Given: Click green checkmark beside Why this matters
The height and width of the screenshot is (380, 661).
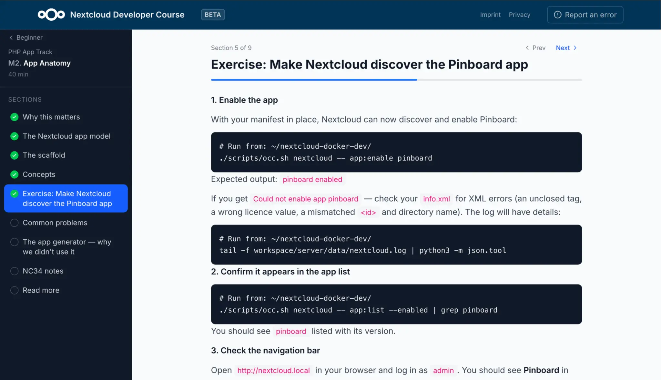Looking at the screenshot, I should tap(14, 117).
